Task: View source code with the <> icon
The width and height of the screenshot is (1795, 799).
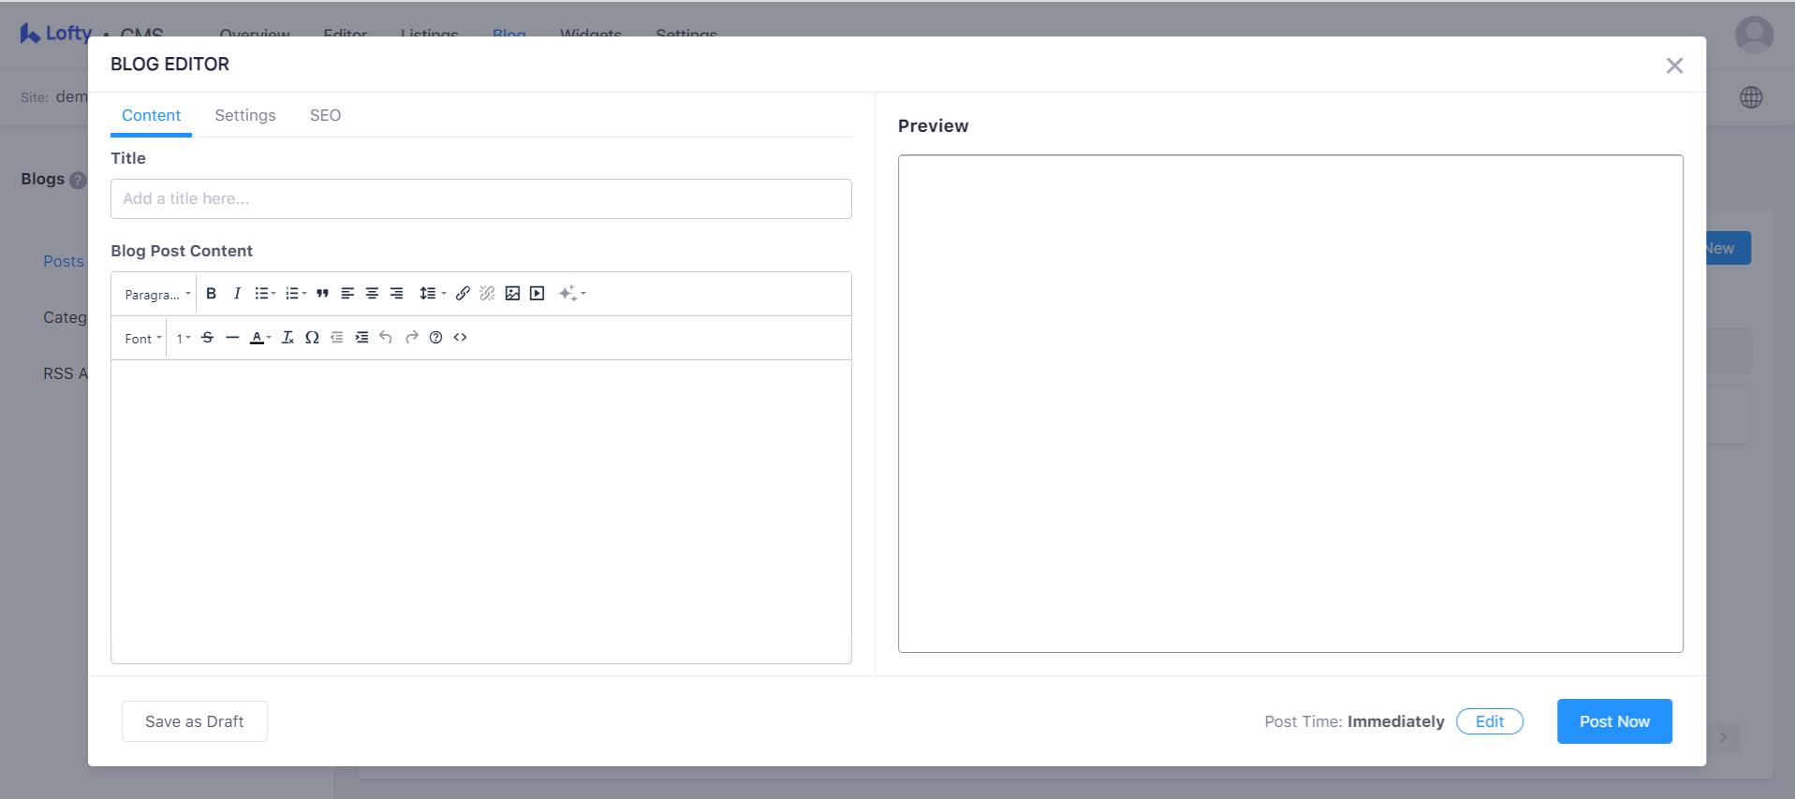Action: click(460, 338)
